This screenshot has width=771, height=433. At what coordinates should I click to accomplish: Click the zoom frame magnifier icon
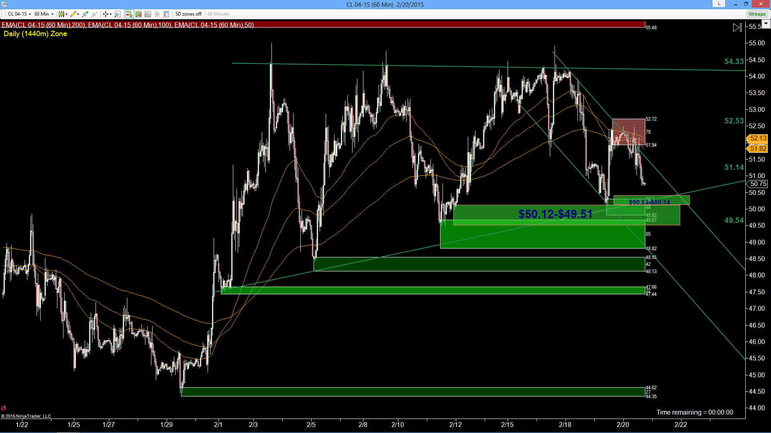click(117, 14)
